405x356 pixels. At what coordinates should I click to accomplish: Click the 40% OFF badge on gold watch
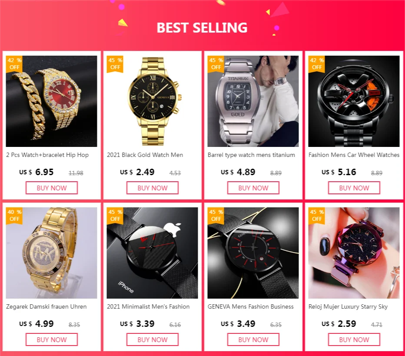tap(14, 216)
